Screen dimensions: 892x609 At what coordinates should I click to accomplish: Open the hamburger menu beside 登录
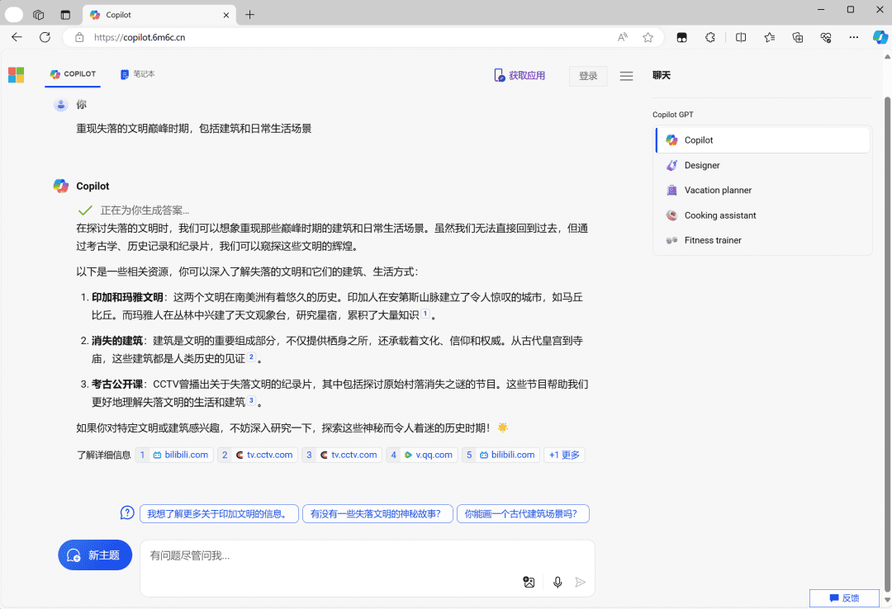point(626,75)
